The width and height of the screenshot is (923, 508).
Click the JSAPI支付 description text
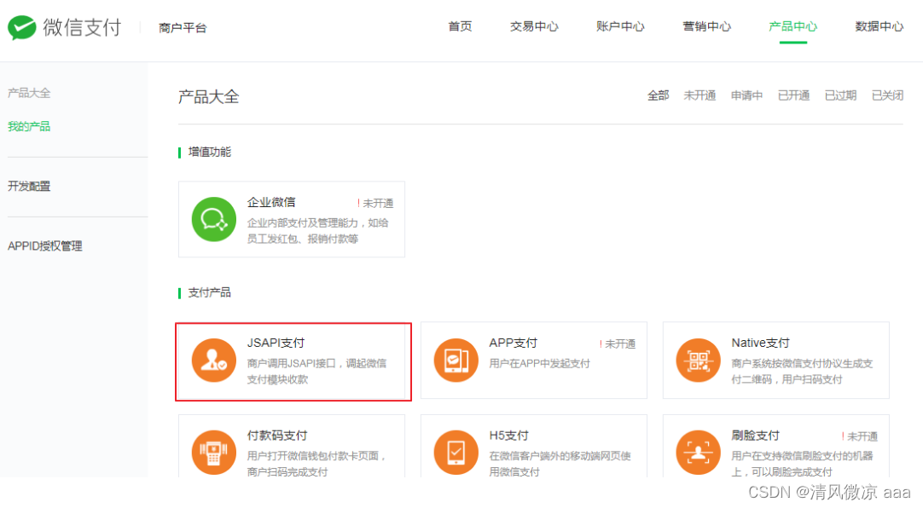pyautogui.click(x=316, y=371)
